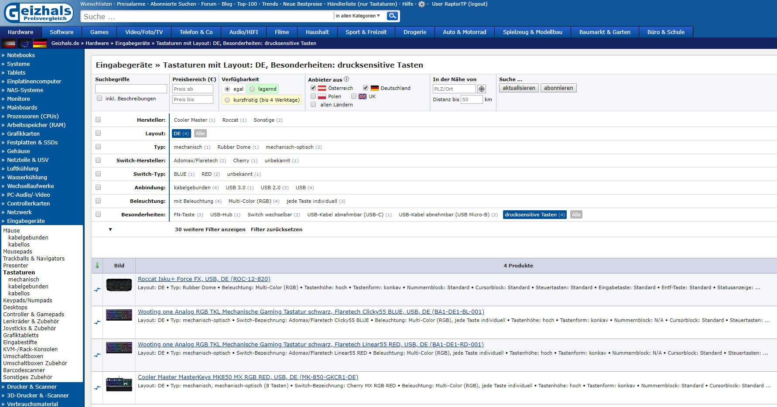
Task: Click the UK flag icon
Action: coord(363,96)
